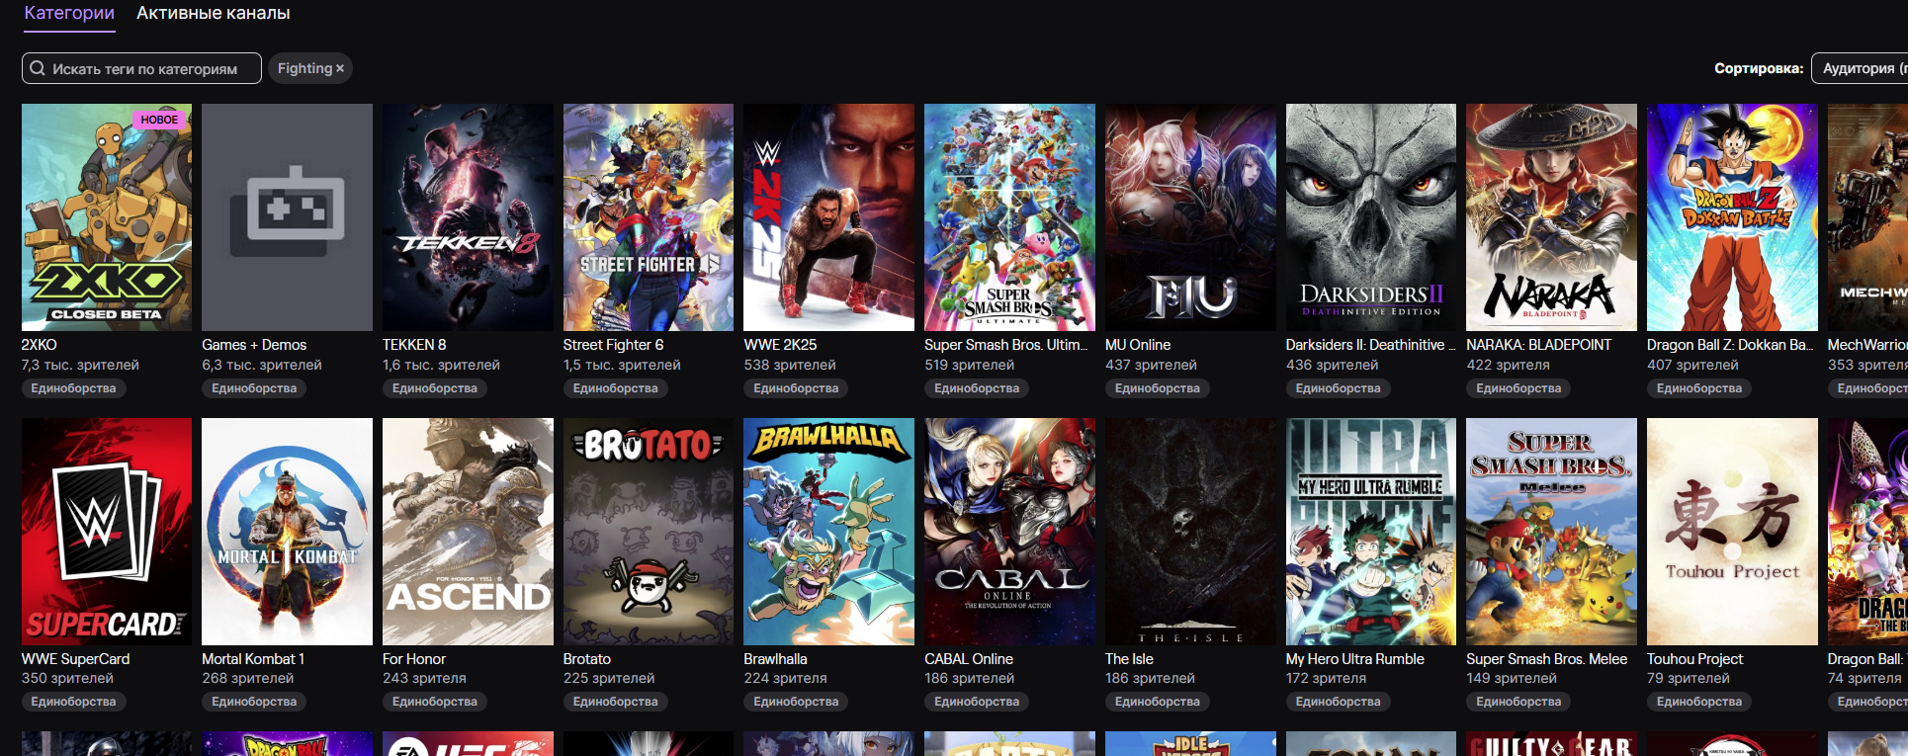Open the Games + Demos placeholder cover
This screenshot has width=1908, height=756.
(287, 217)
